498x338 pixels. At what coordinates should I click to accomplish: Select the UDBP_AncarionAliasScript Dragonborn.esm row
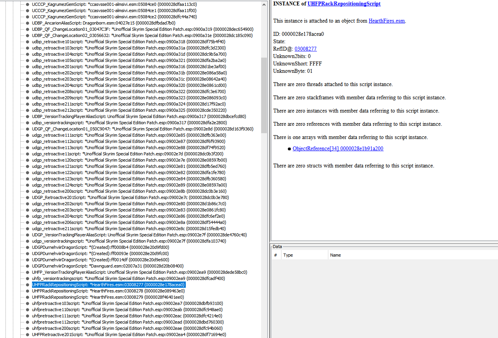pyautogui.click(x=103, y=23)
